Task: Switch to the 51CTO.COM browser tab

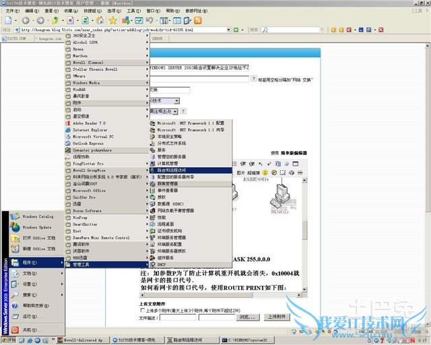Action: 16,39
